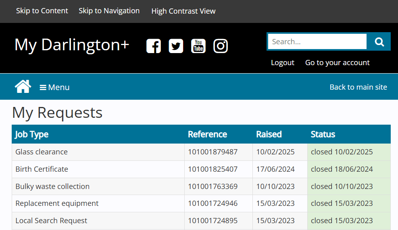Select the Local Search Request row
The height and width of the screenshot is (230, 398).
click(201, 221)
